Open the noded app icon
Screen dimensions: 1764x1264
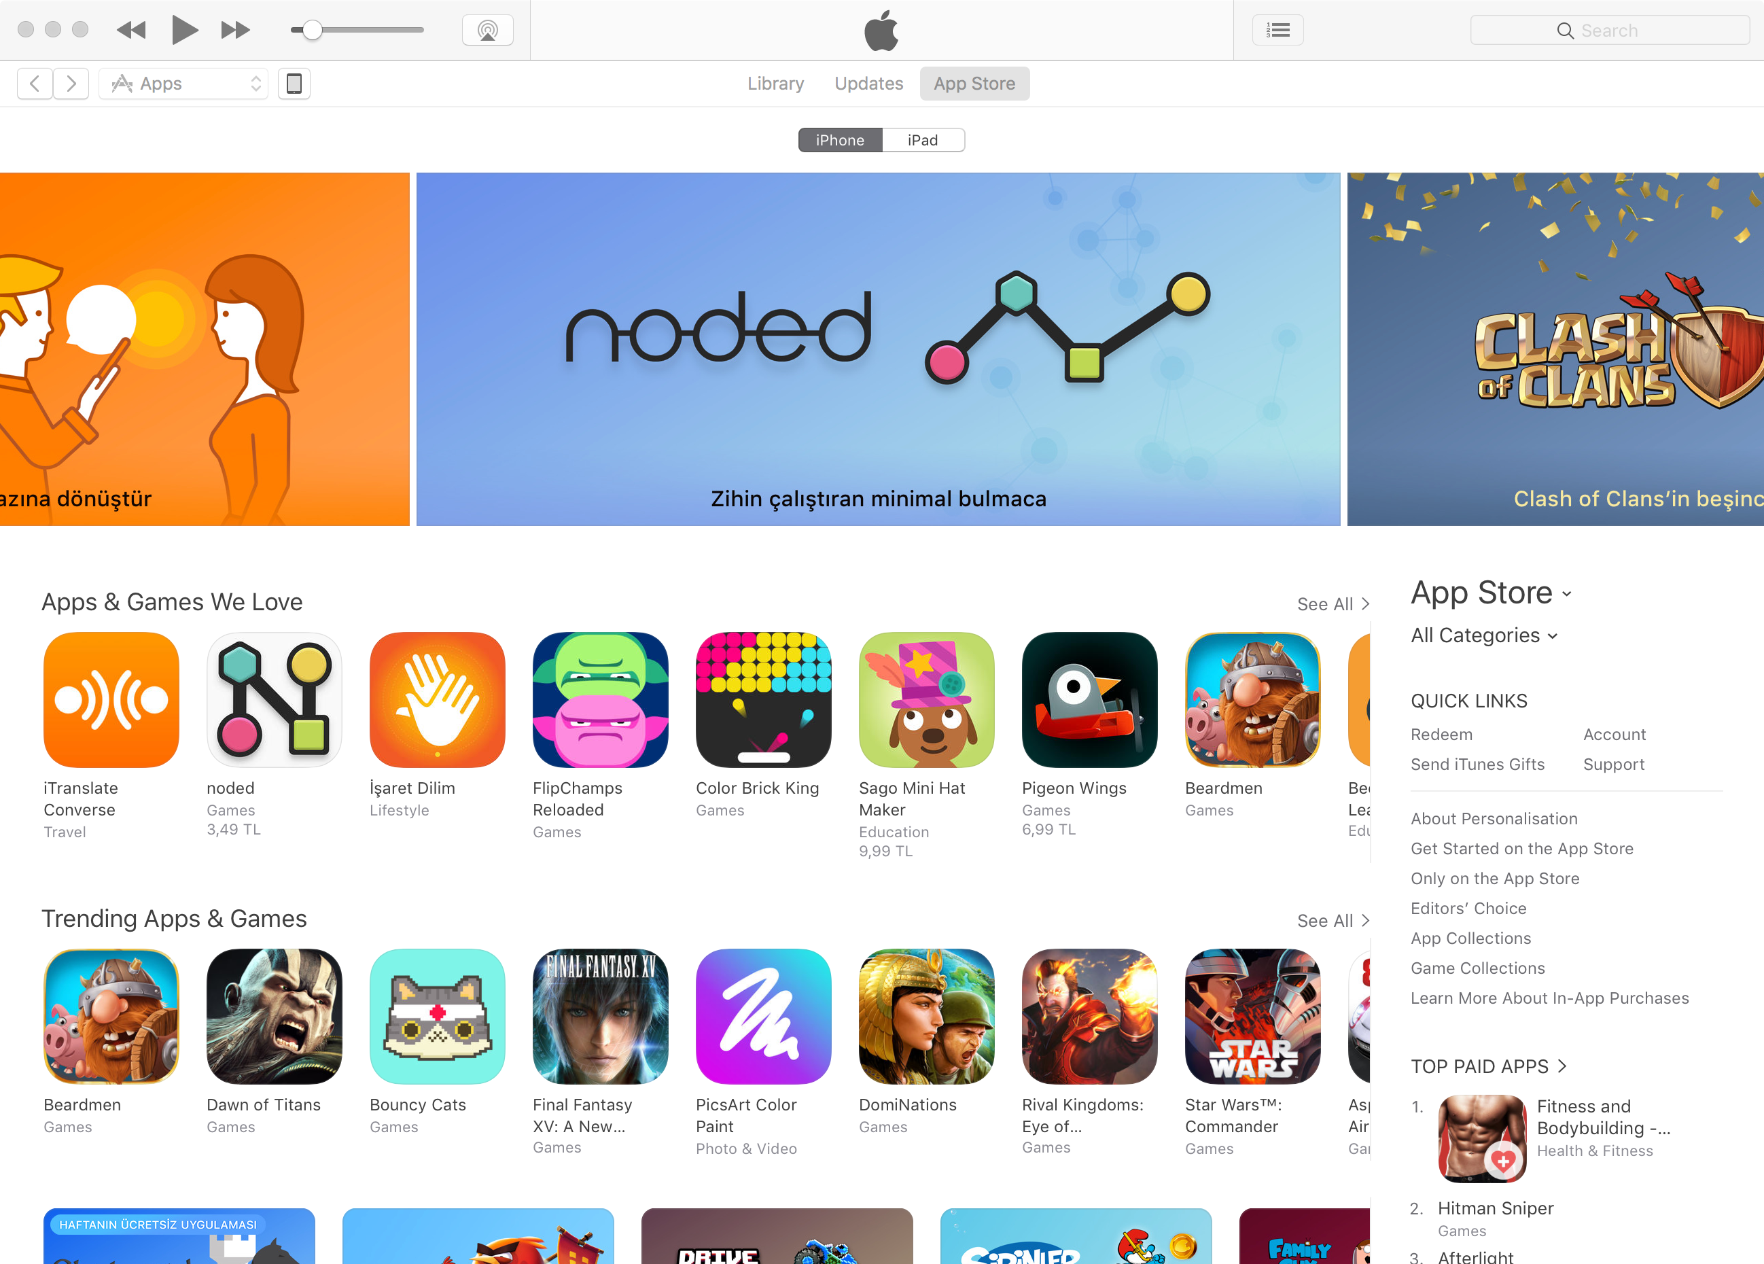point(274,700)
